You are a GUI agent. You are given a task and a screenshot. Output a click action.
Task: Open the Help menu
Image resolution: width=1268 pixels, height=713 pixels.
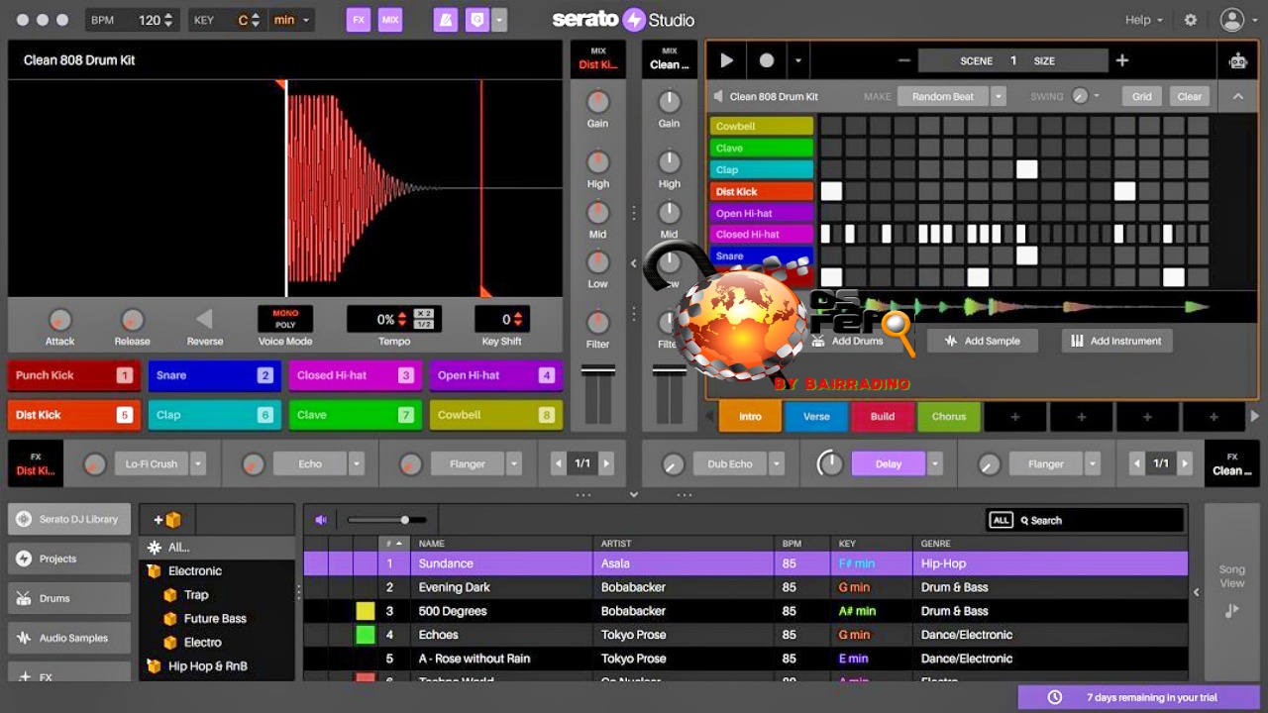point(1143,20)
